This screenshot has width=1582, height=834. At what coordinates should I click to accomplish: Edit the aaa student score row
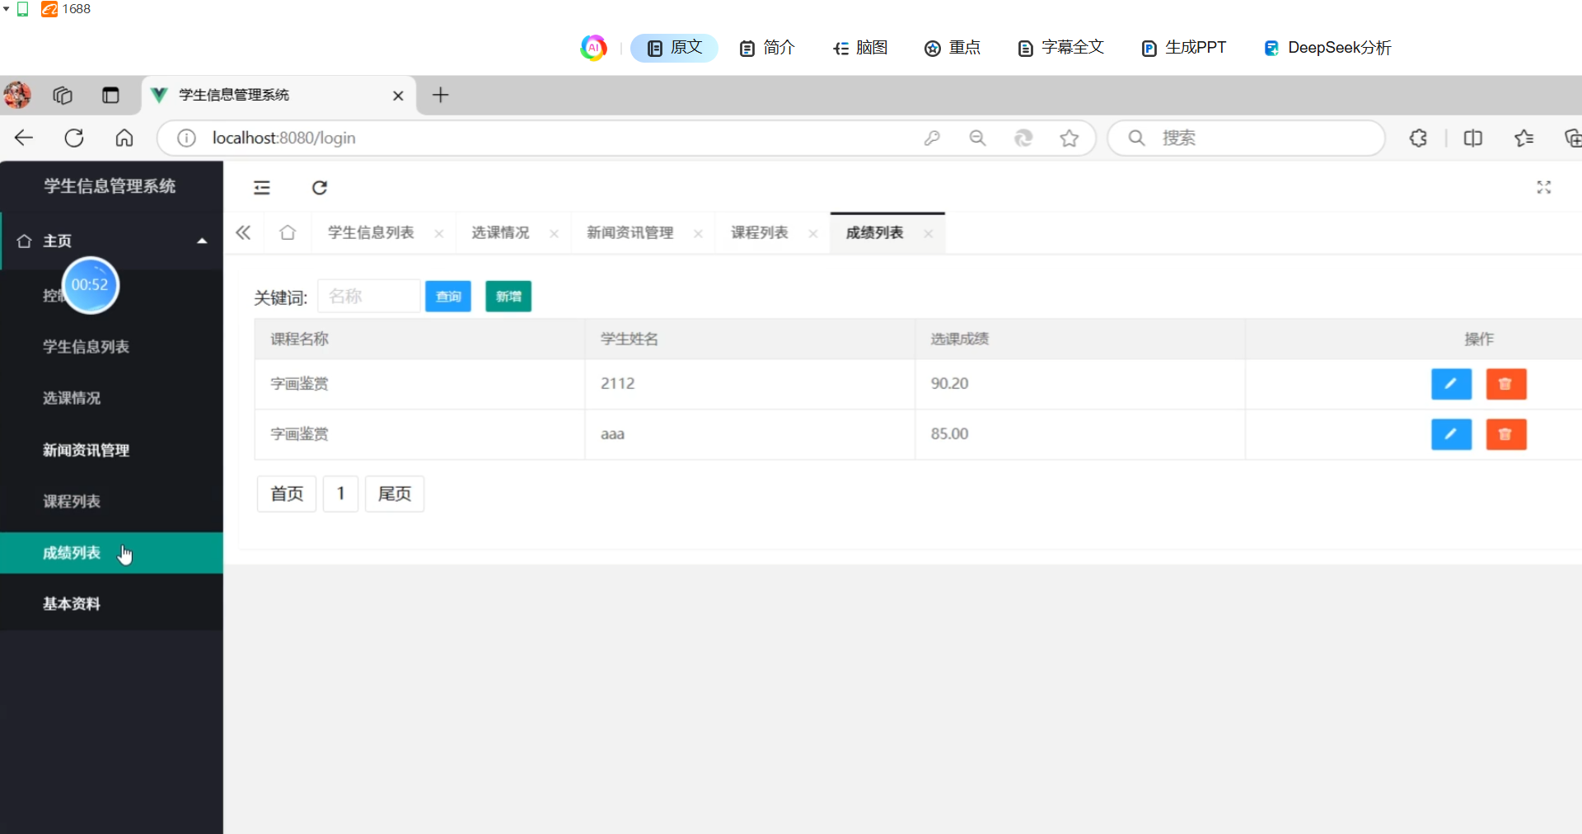(x=1451, y=434)
